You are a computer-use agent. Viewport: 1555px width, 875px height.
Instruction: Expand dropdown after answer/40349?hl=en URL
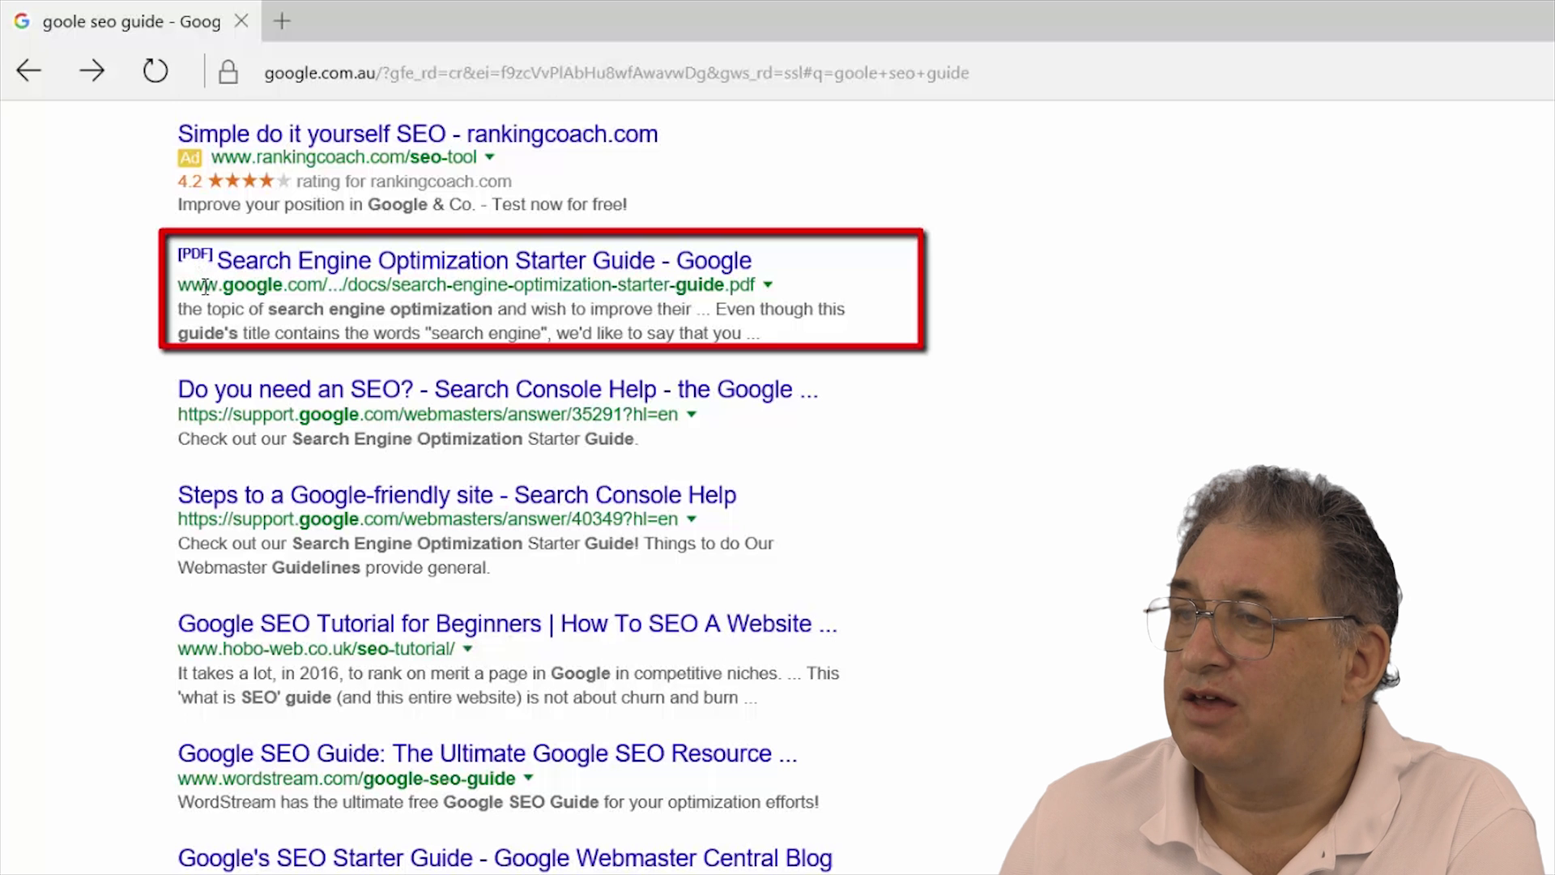(692, 519)
